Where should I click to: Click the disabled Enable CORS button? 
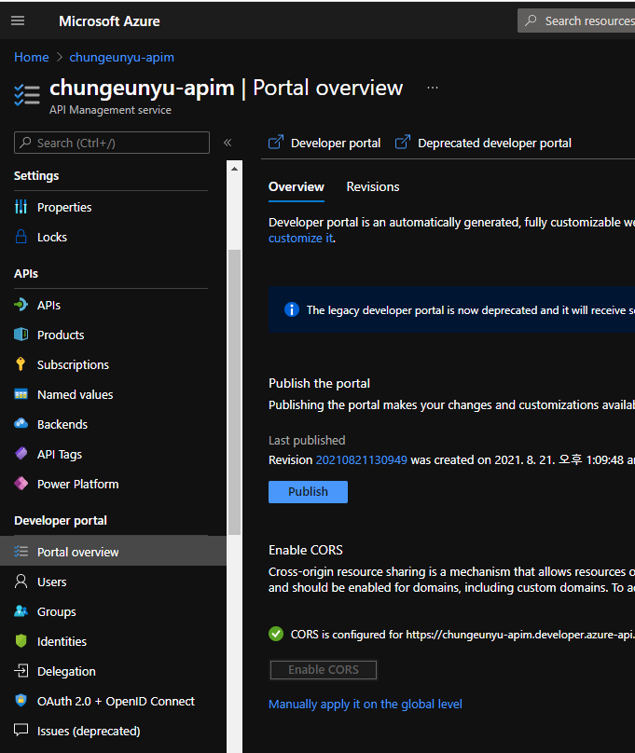click(324, 669)
